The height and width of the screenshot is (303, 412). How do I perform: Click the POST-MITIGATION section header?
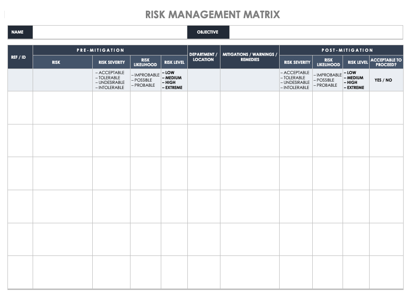[x=341, y=50]
